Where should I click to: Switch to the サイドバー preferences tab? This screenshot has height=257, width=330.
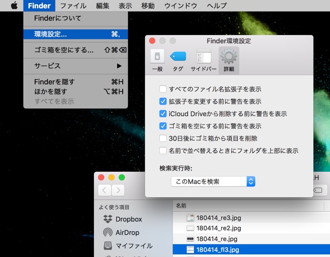tap(204, 61)
